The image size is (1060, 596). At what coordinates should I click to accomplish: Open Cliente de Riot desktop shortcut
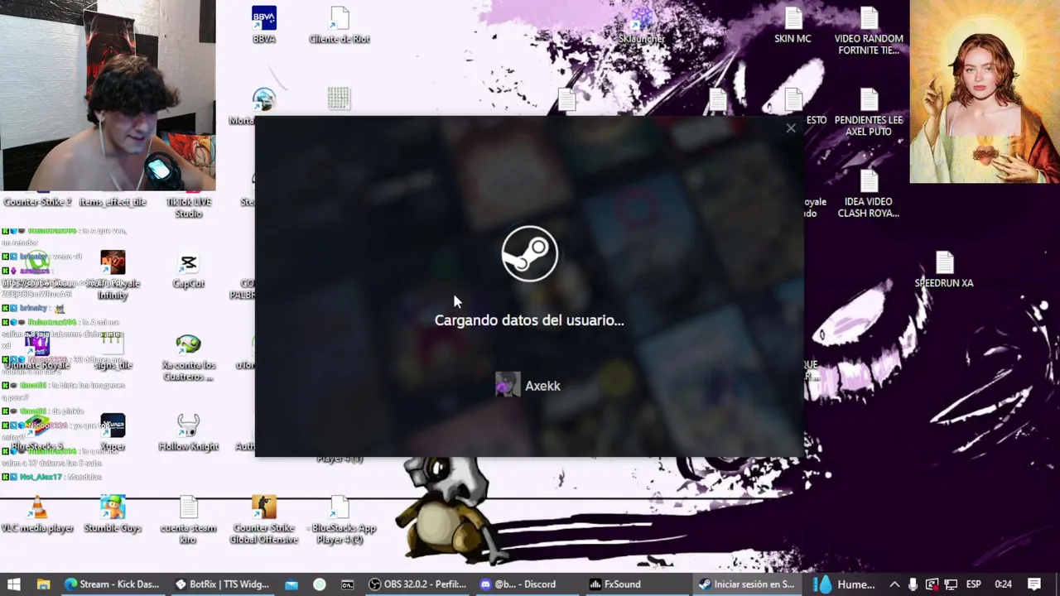tap(340, 25)
